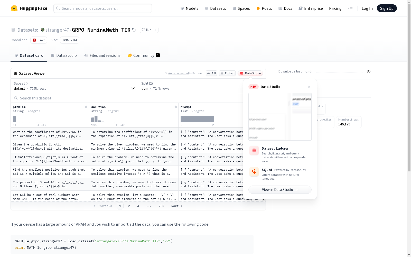411x257 pixels.
Task: Select current page 1 in pagination
Action: (x=120, y=206)
